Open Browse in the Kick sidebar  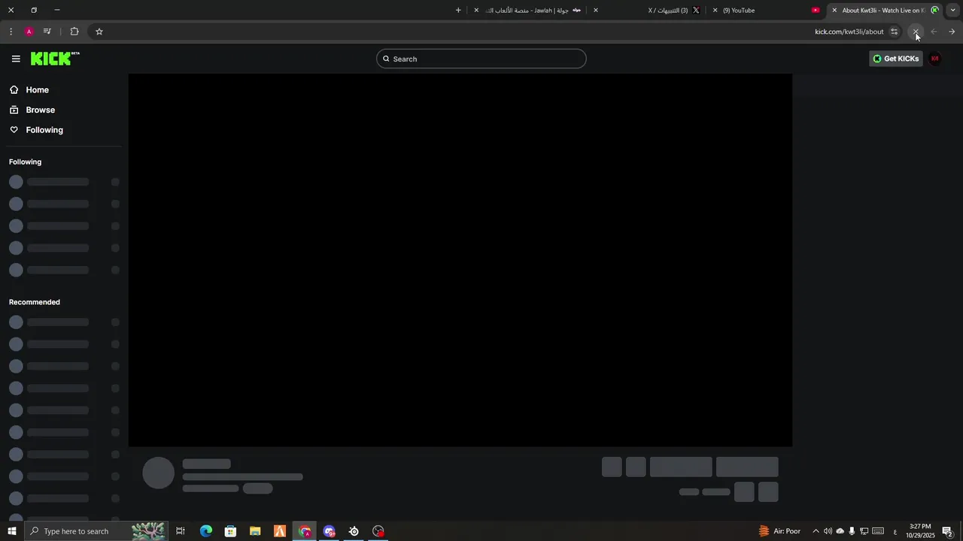[x=40, y=110]
